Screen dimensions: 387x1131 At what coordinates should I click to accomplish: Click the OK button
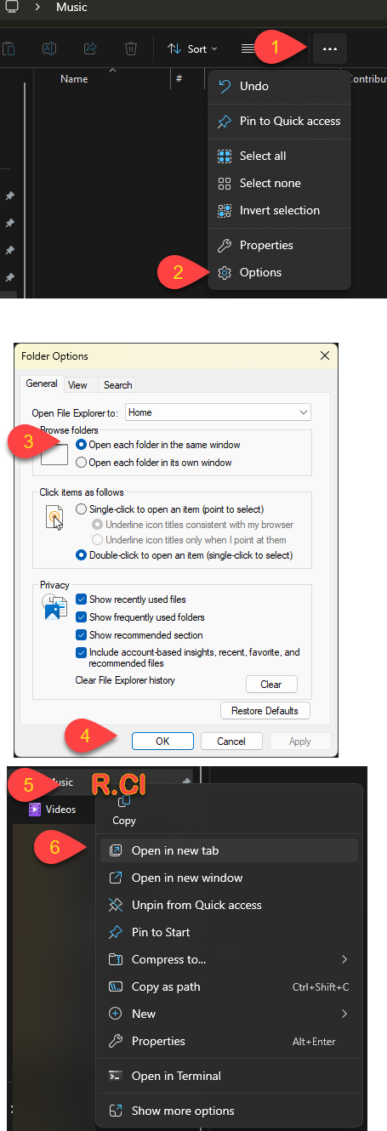[162, 742]
